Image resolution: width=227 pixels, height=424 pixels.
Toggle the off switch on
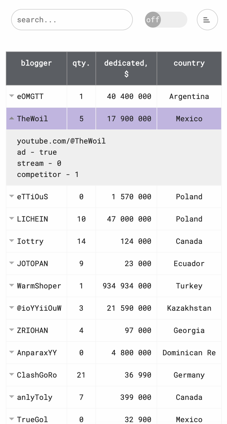coord(166,20)
